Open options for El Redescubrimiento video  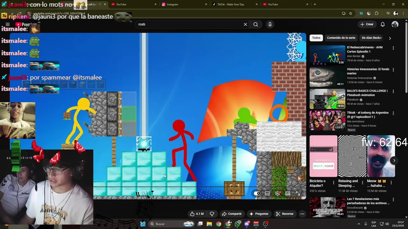393,48
